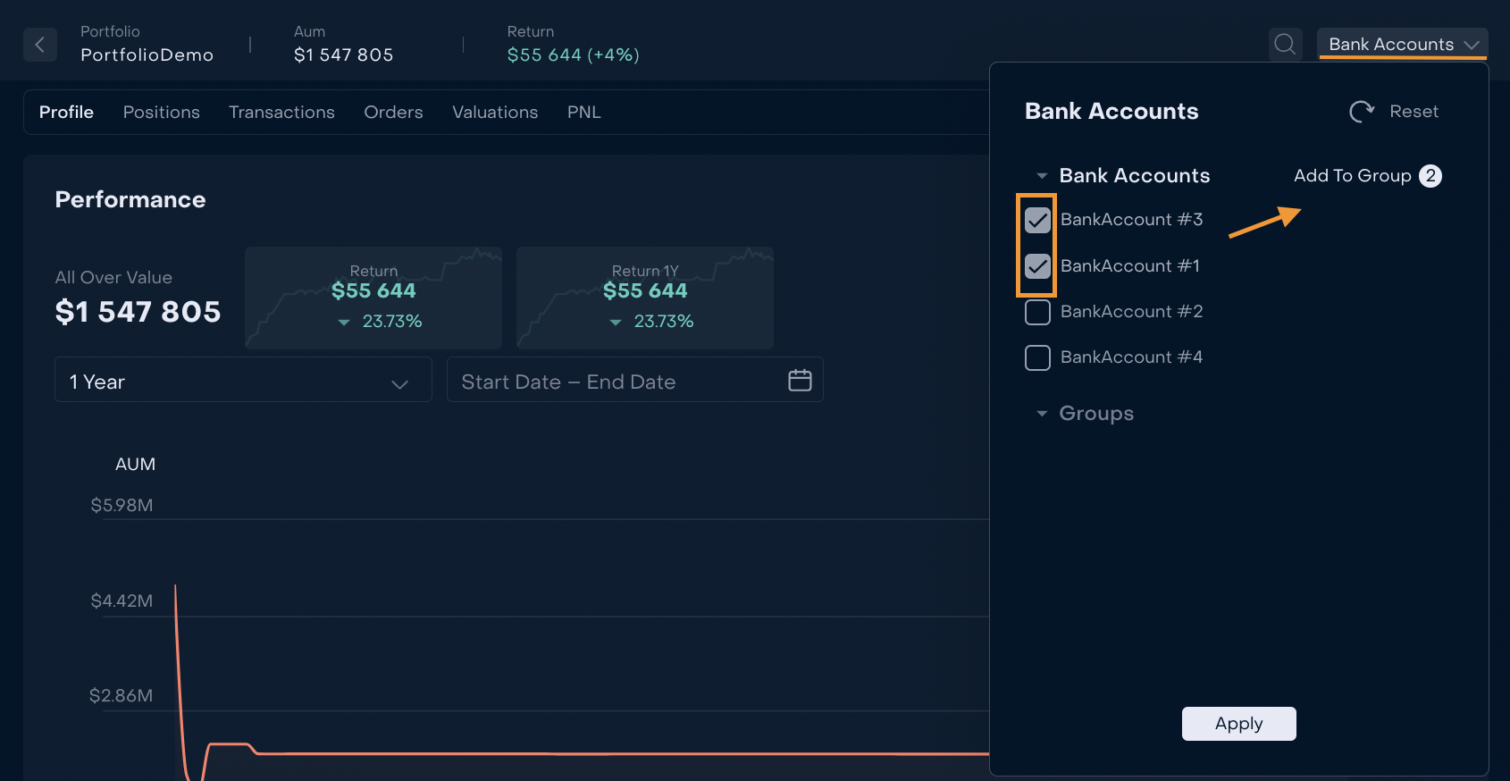Toggle the Bank Accounts dropdown in header
This screenshot has height=781, width=1510.
pyautogui.click(x=1402, y=45)
